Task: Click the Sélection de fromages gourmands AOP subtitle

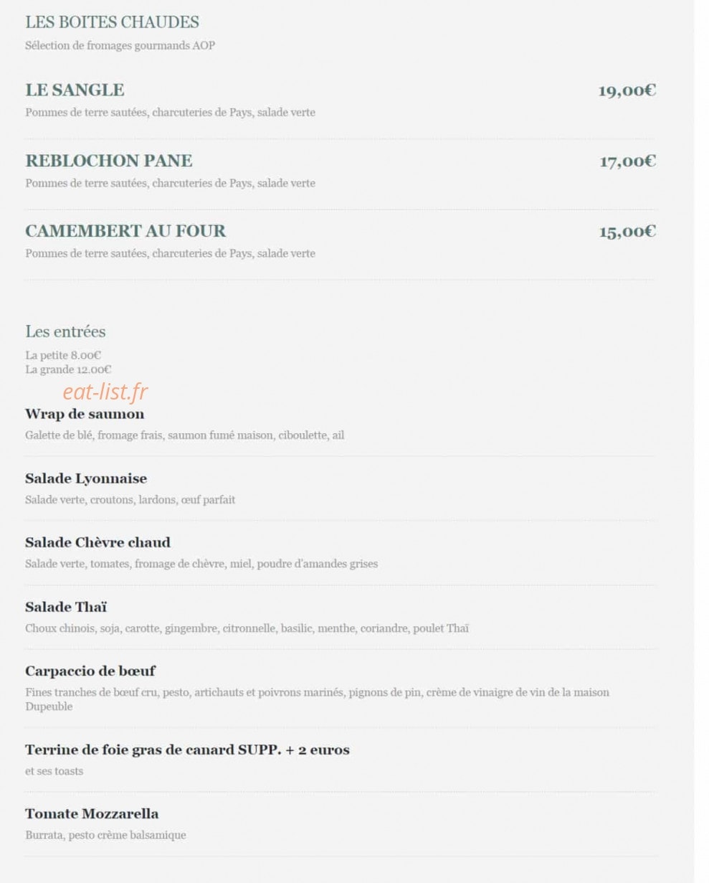Action: point(120,45)
